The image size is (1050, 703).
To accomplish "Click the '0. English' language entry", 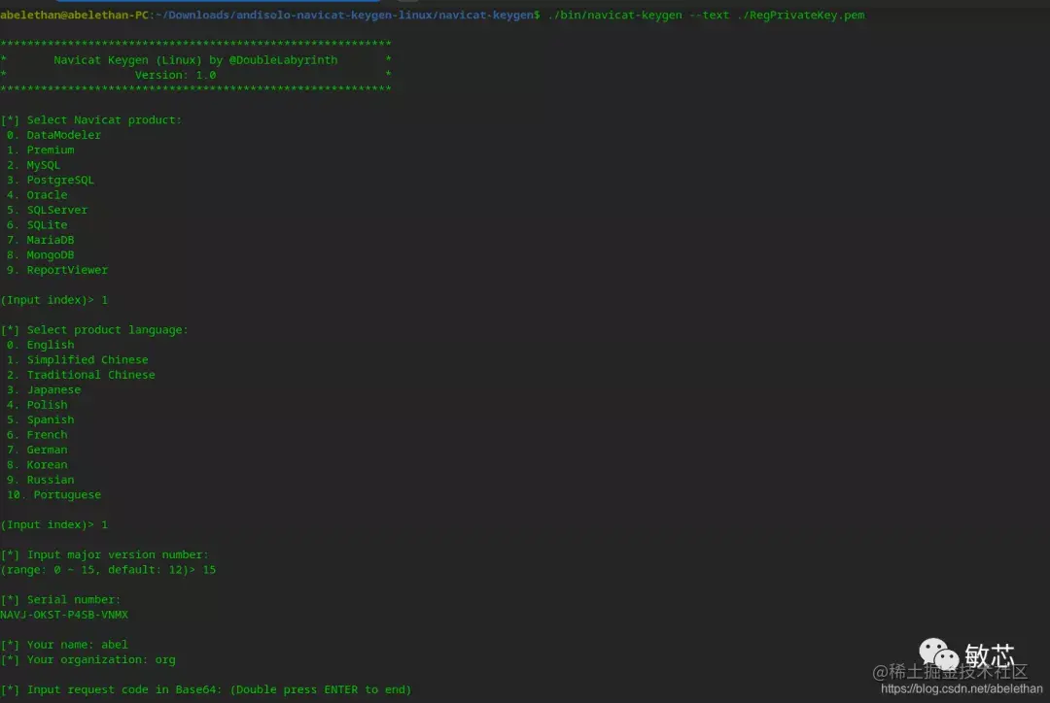I will (41, 345).
